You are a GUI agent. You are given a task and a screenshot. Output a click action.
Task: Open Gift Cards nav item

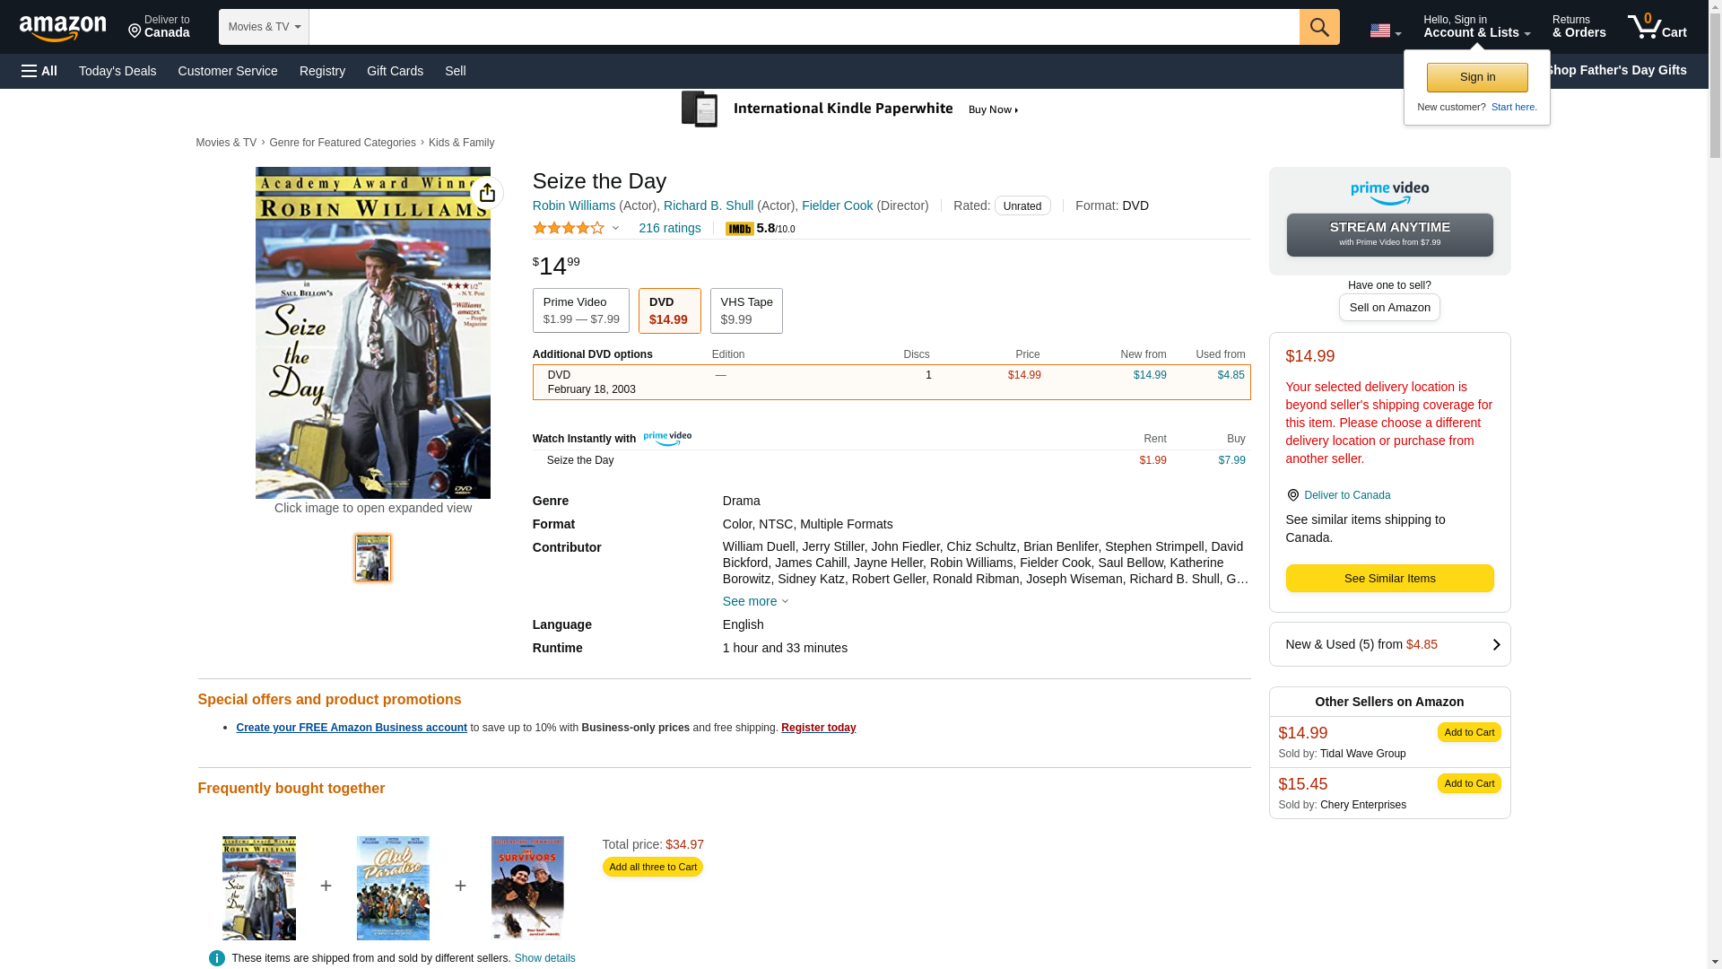(395, 71)
